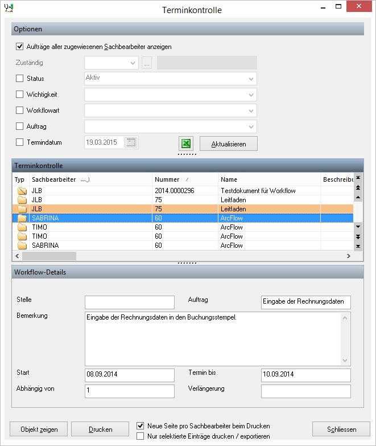Screen dimensions: 376x446
Task: Maximize the Terminkontrolle window
Action: click(338, 7)
